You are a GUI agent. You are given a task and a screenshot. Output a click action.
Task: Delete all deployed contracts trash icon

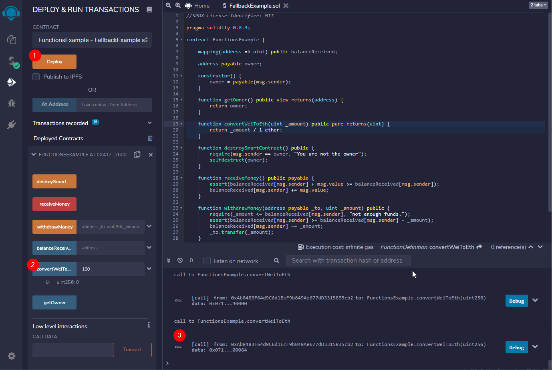[x=150, y=138]
